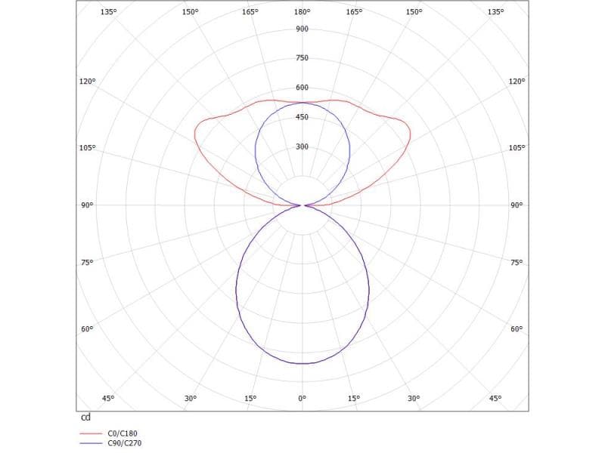Click the blue C90/C270 legend line swatch
The image size is (605, 453).
click(91, 444)
